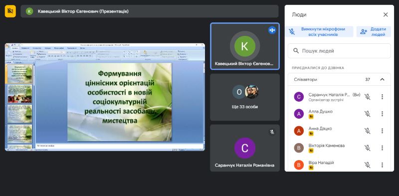Open more options for Вікторія Каменєва
This screenshot has height=196, width=399.
pos(382,148)
